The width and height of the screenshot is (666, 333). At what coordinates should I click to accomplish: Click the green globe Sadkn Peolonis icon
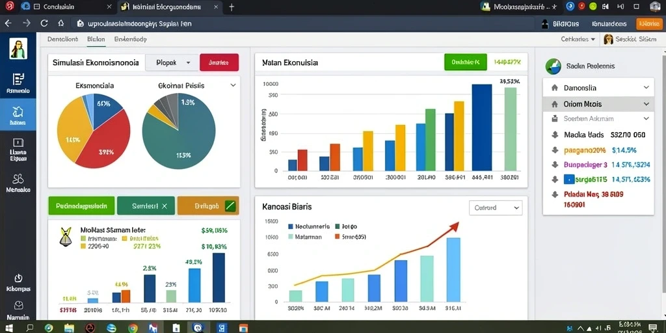(553, 66)
